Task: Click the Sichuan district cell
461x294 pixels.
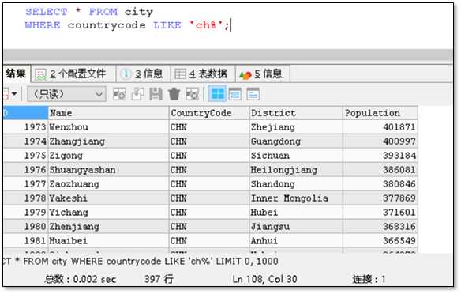Action: (296, 156)
